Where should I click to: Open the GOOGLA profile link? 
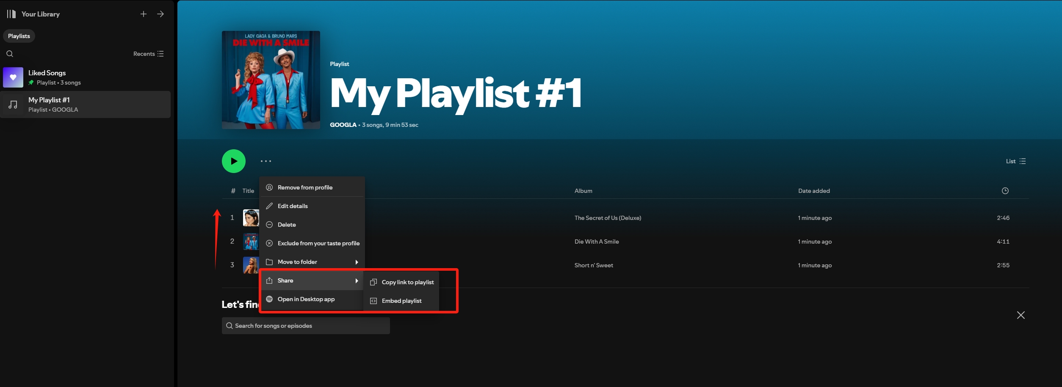tap(343, 125)
